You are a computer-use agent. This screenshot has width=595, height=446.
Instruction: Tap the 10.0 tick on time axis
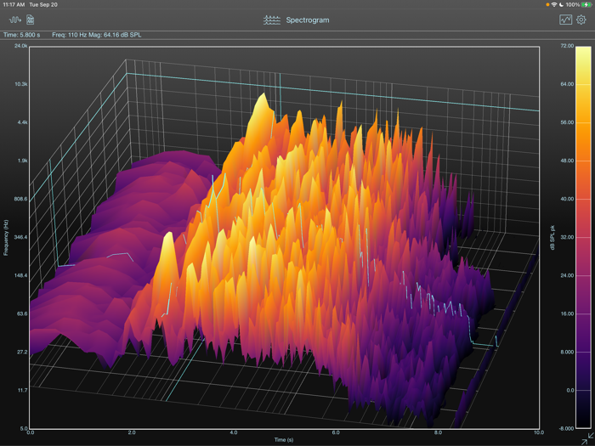[538, 432]
